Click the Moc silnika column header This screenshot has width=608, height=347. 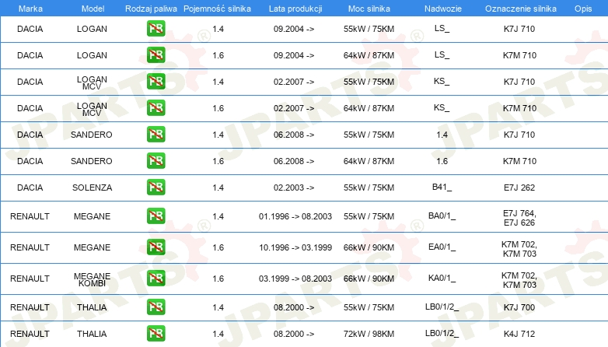pos(369,9)
